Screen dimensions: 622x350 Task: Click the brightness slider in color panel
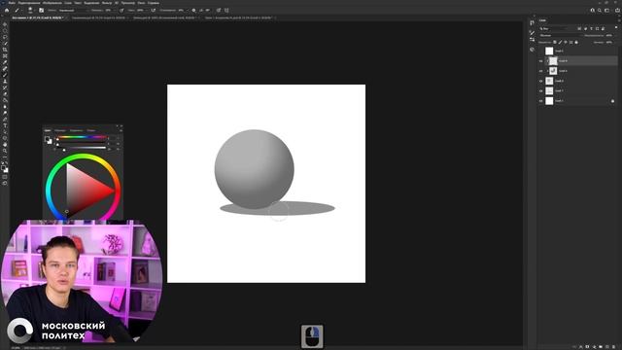click(x=82, y=148)
